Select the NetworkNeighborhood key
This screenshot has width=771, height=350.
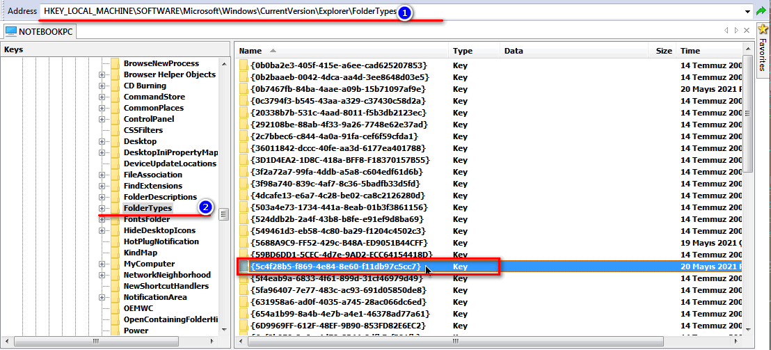(167, 275)
